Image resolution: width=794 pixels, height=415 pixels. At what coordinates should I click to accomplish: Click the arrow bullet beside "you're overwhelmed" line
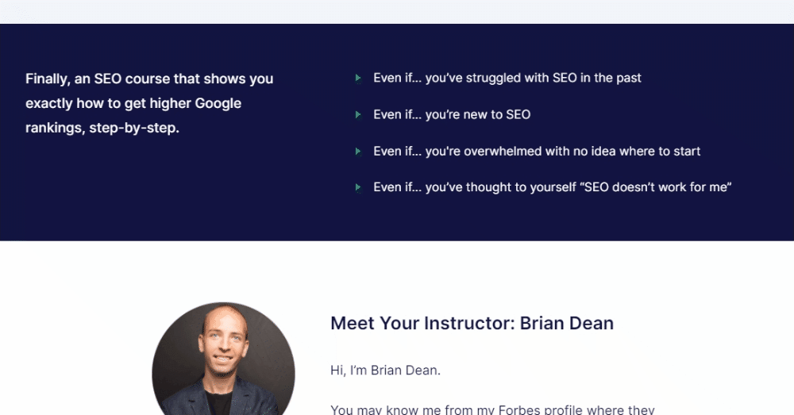(x=358, y=152)
